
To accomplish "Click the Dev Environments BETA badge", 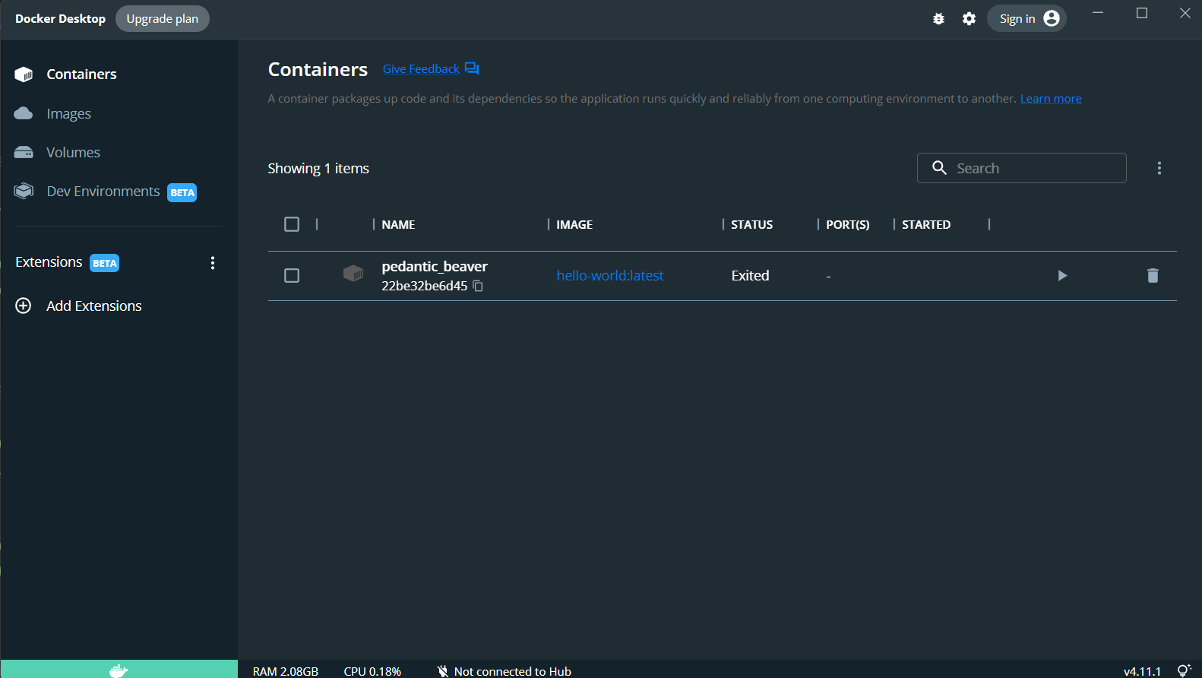I will 182,193.
